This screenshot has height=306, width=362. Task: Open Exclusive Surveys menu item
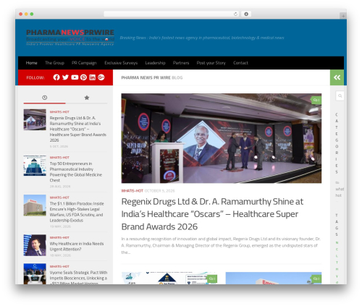coord(121,63)
